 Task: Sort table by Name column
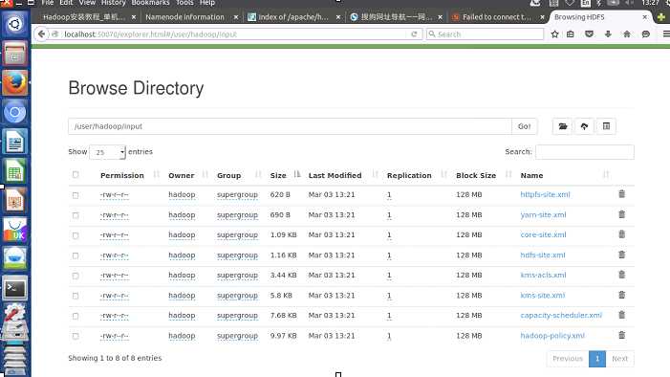tap(531, 175)
